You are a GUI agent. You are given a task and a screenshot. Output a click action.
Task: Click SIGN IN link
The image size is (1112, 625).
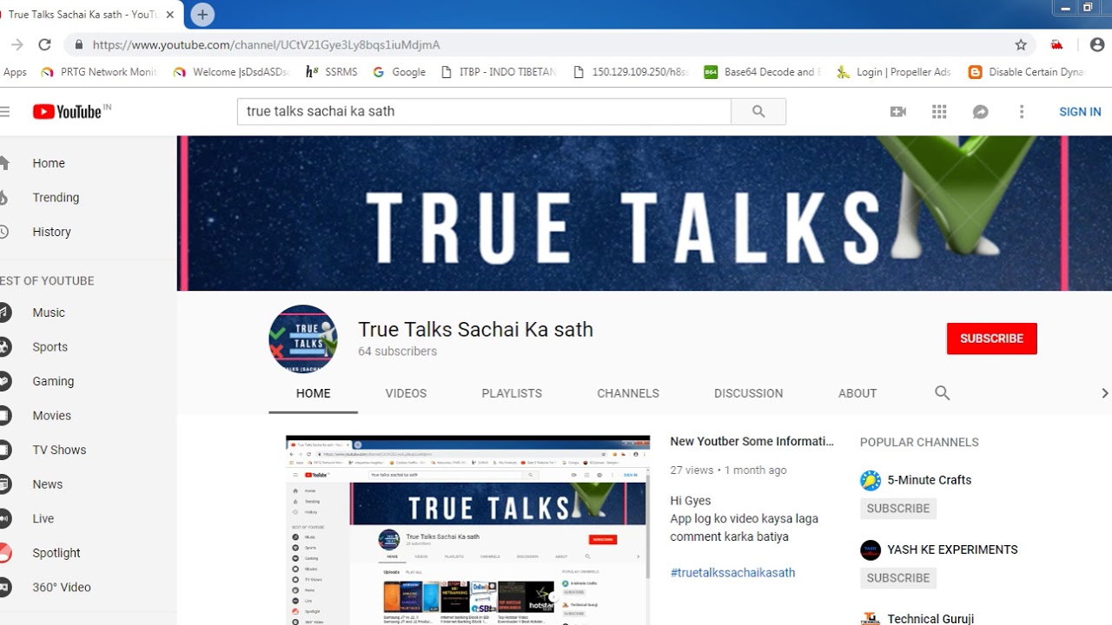click(x=1080, y=112)
